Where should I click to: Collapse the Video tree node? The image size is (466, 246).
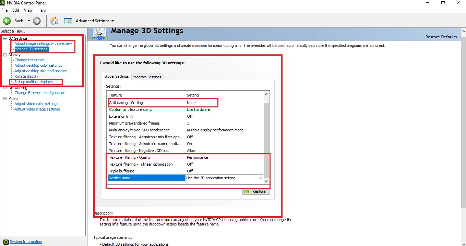5,99
